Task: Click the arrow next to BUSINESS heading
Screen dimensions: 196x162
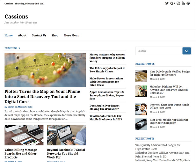Action: click(x=19, y=48)
